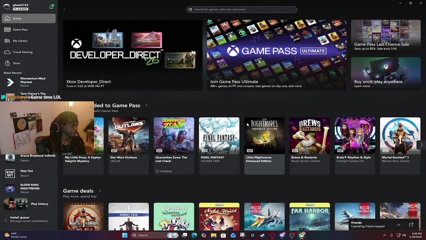Click the taskbar Search box
The image size is (426, 240).
(154, 235)
